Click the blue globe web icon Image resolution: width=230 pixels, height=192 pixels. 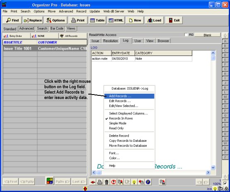coord(148,182)
